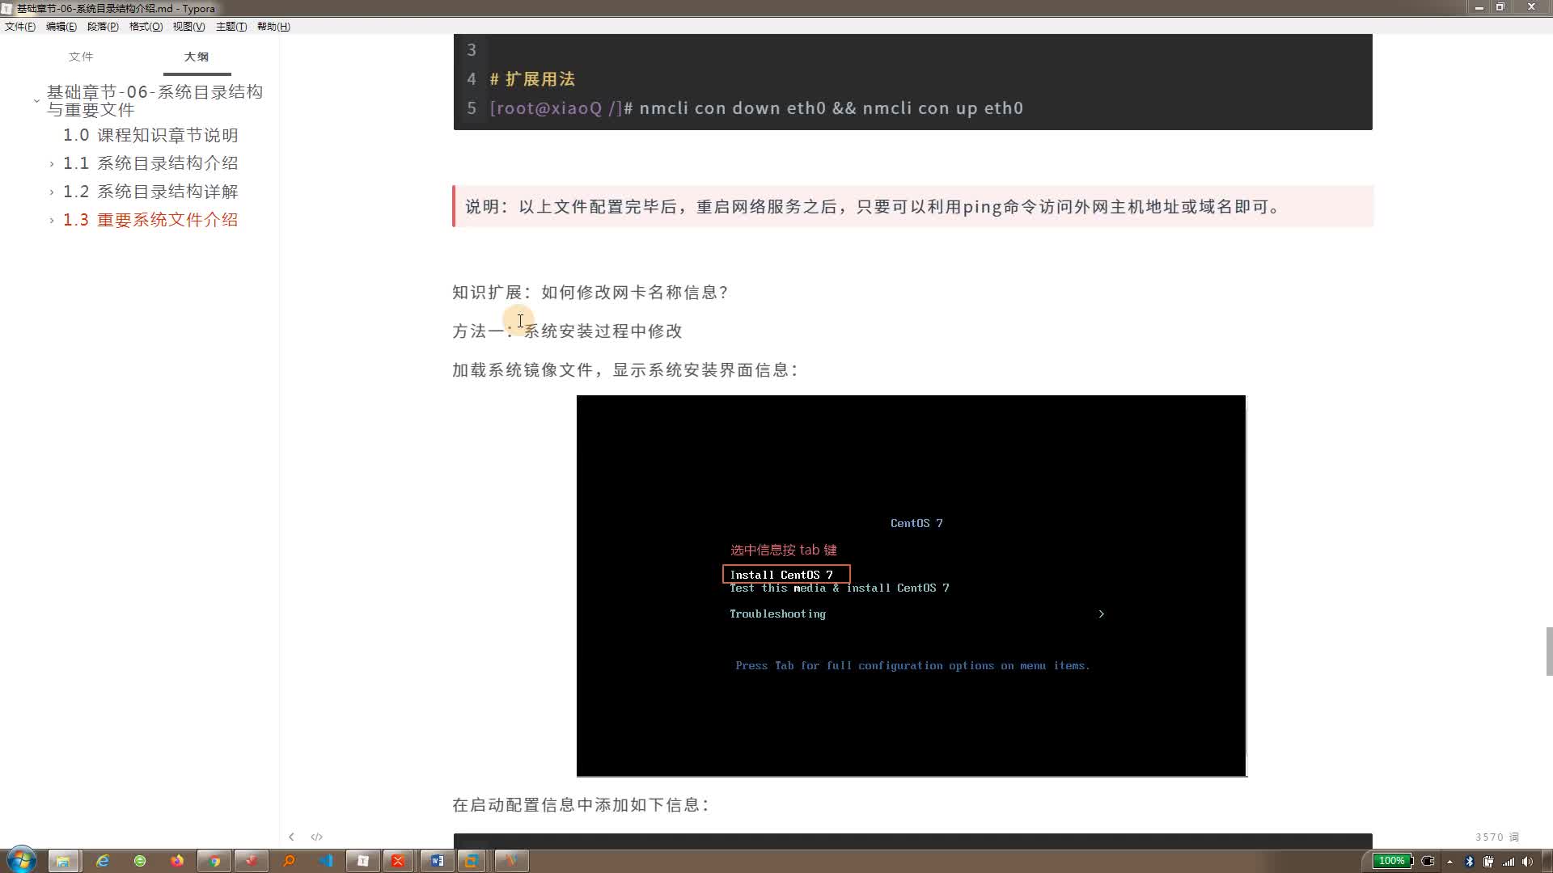The image size is (1553, 873).
Task: Collapse the root outline heading arrow
Action: pos(36,101)
